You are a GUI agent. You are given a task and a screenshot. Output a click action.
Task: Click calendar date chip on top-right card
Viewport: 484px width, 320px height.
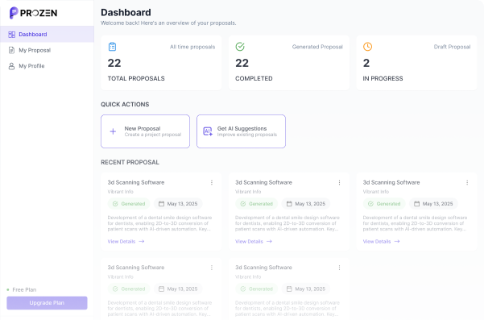434,204
